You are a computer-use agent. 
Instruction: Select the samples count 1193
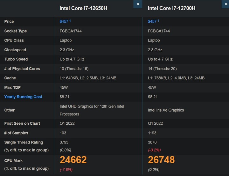click(x=152, y=133)
